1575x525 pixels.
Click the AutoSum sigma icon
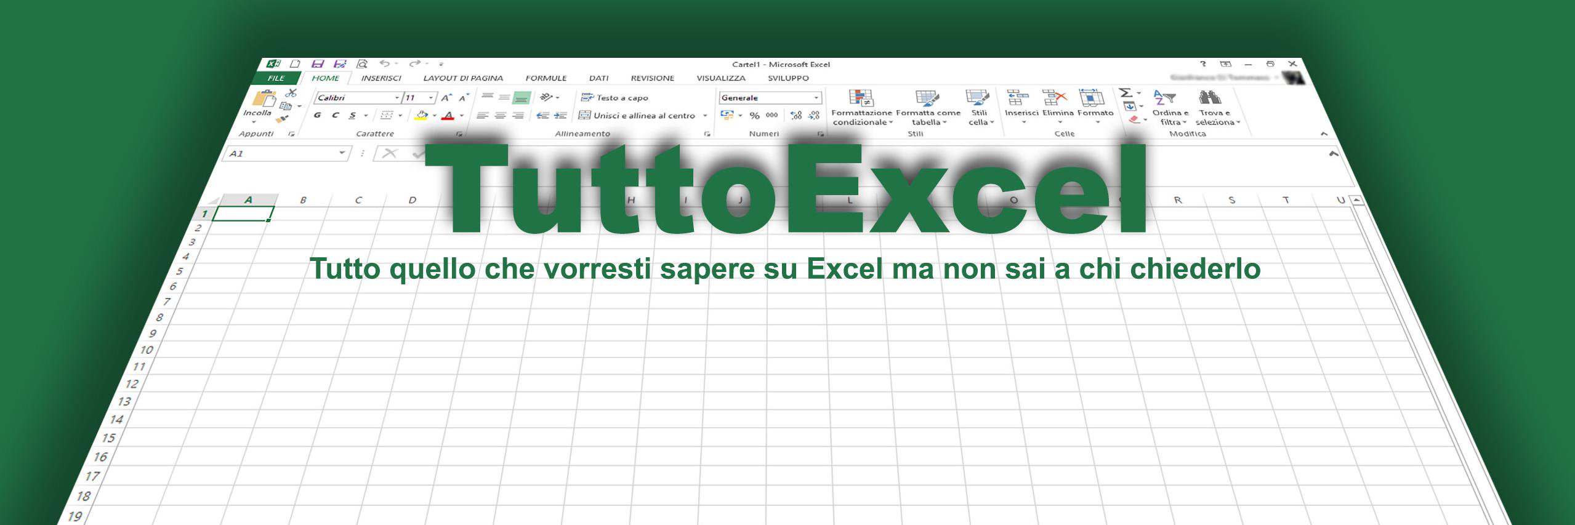coord(1125,93)
